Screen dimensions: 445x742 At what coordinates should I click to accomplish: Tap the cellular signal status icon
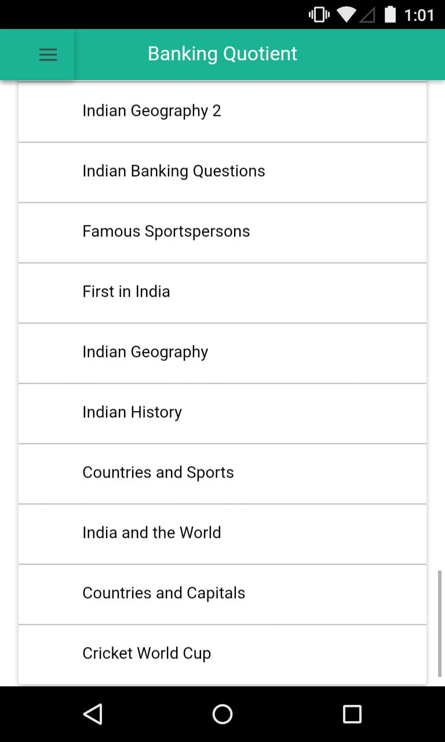367,15
